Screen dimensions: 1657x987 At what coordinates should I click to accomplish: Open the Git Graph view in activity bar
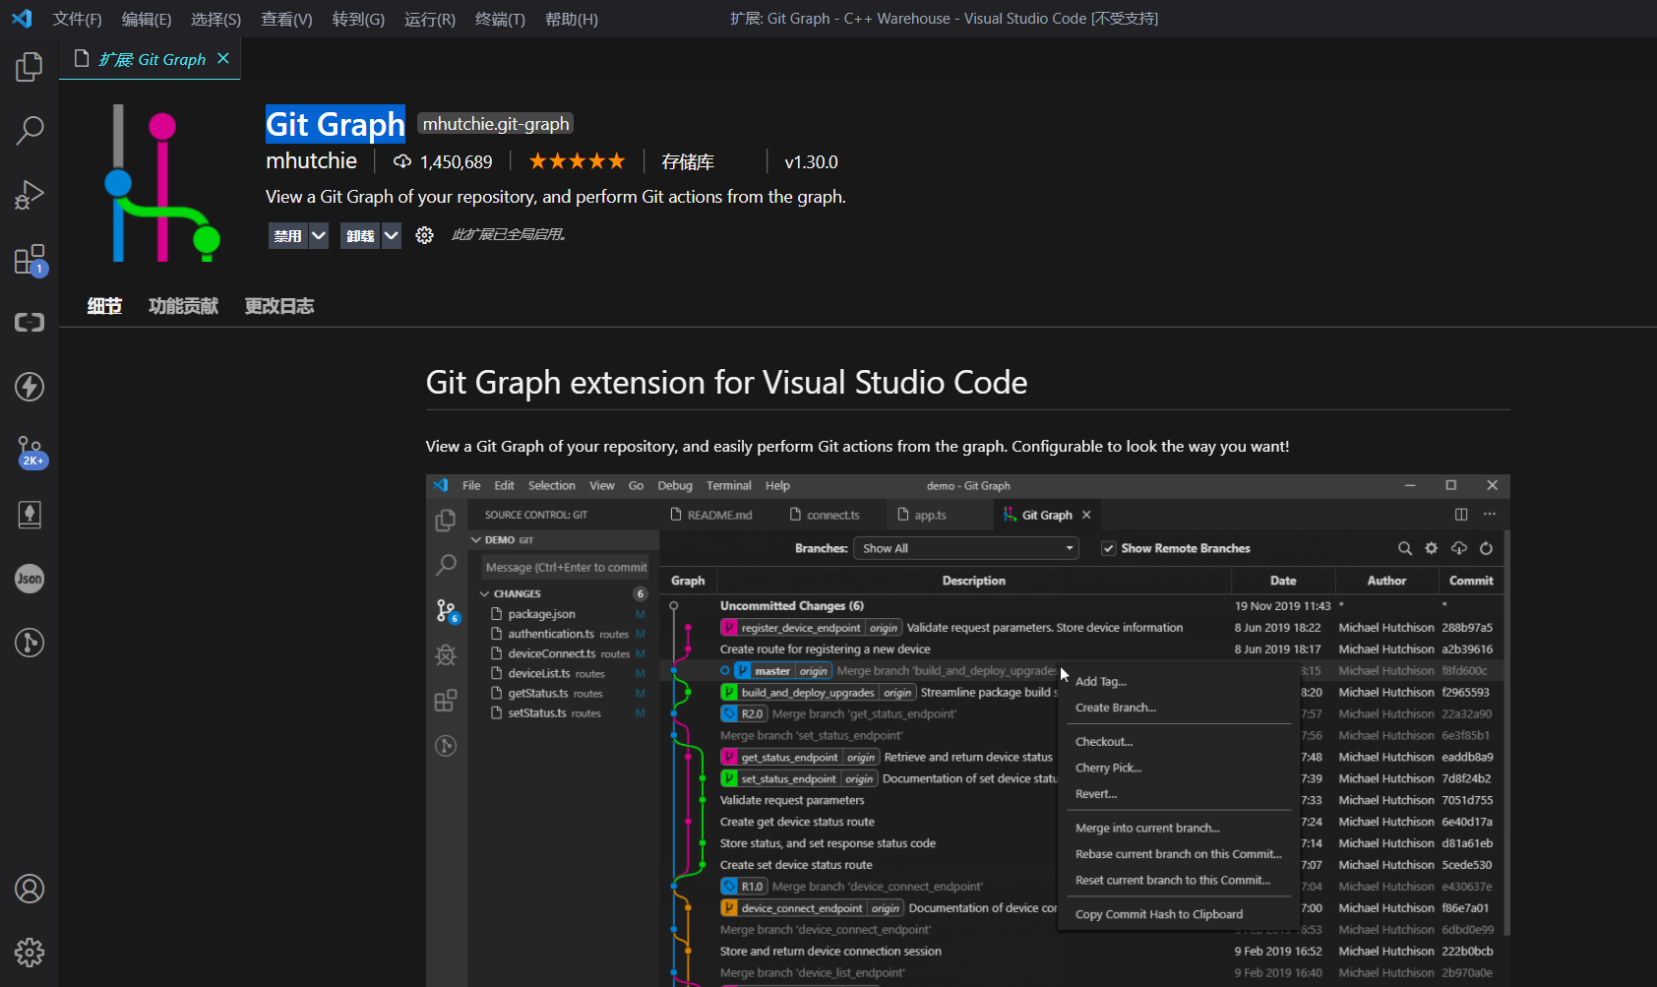(x=30, y=643)
